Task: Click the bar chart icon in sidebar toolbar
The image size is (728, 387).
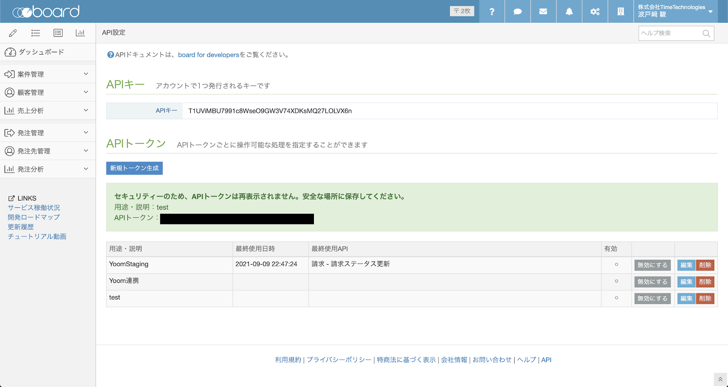Action: (80, 33)
